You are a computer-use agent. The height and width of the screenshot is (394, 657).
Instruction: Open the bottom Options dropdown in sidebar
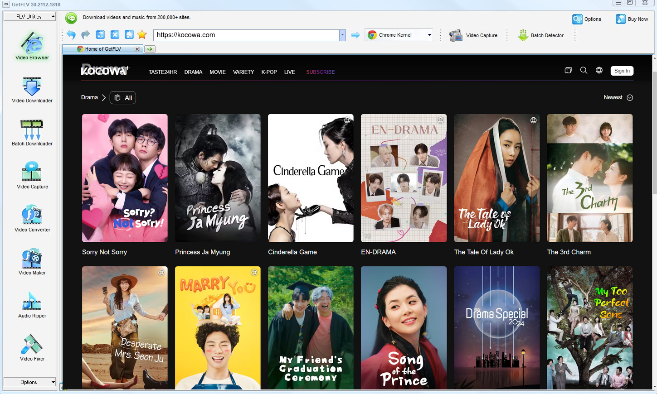pos(29,382)
